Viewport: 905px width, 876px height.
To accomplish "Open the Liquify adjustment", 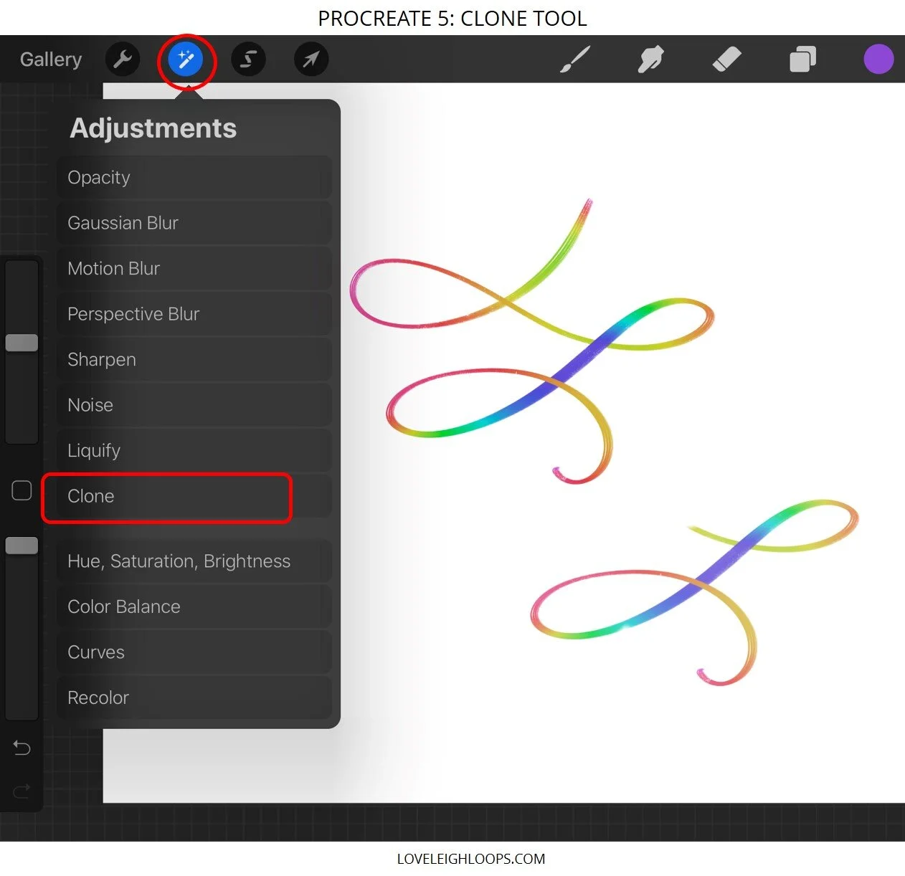I will 194,450.
